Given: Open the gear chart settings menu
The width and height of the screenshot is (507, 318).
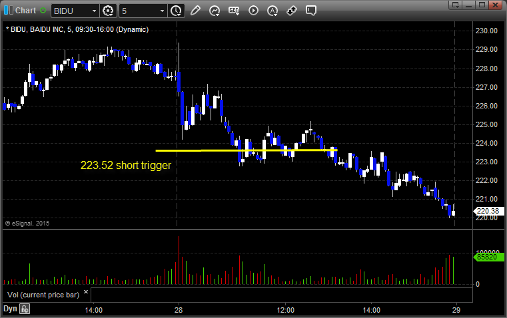Looking at the screenshot, I should (x=108, y=11).
